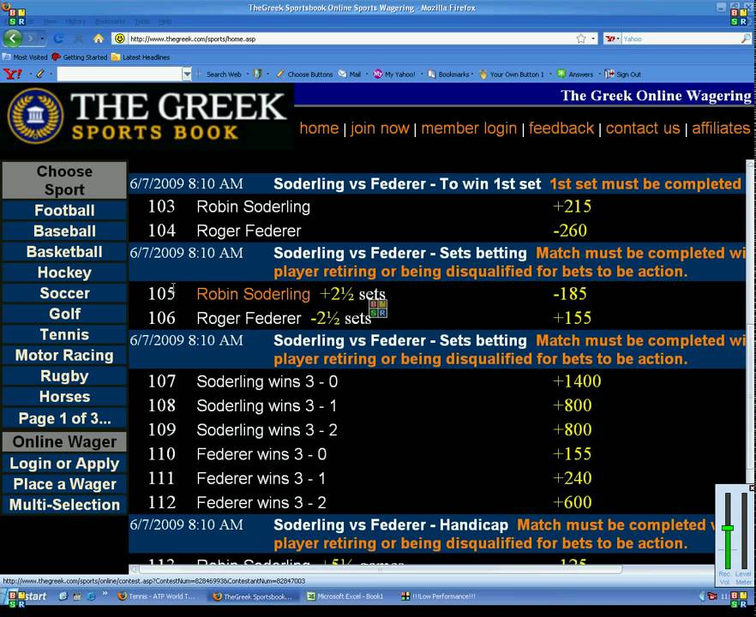This screenshot has width=756, height=617.
Task: Open dropdown arrow next to Search Web
Action: [248, 75]
